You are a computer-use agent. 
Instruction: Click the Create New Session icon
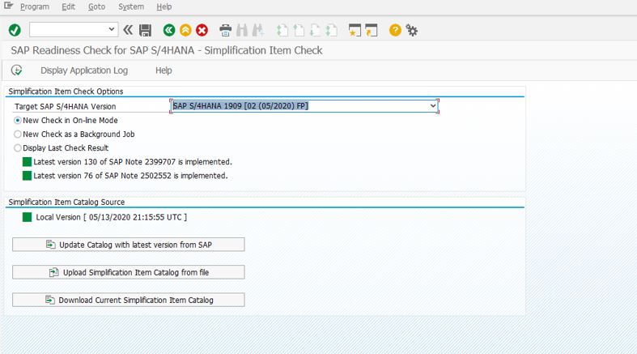pyautogui.click(x=355, y=30)
